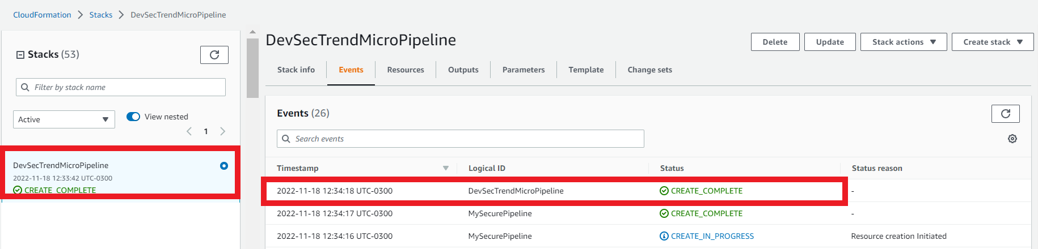This screenshot has width=1038, height=249.
Task: Switch to Resources tab
Action: tap(406, 70)
